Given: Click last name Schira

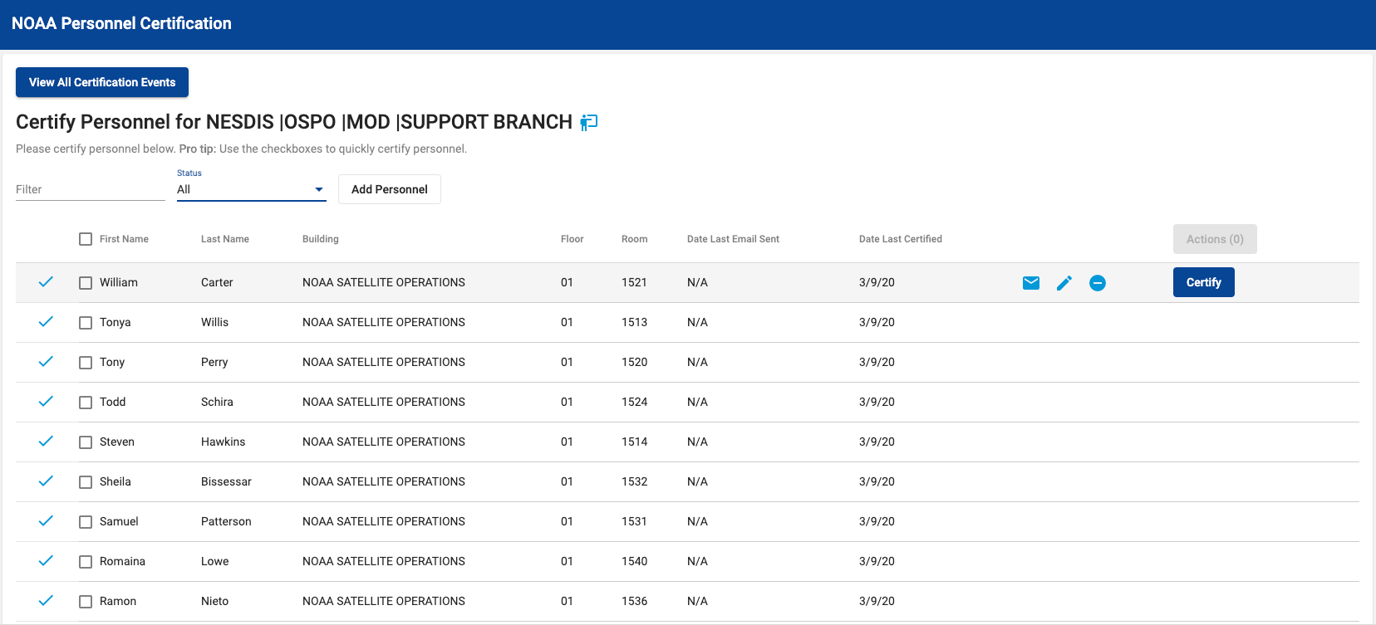Looking at the screenshot, I should [x=217, y=402].
